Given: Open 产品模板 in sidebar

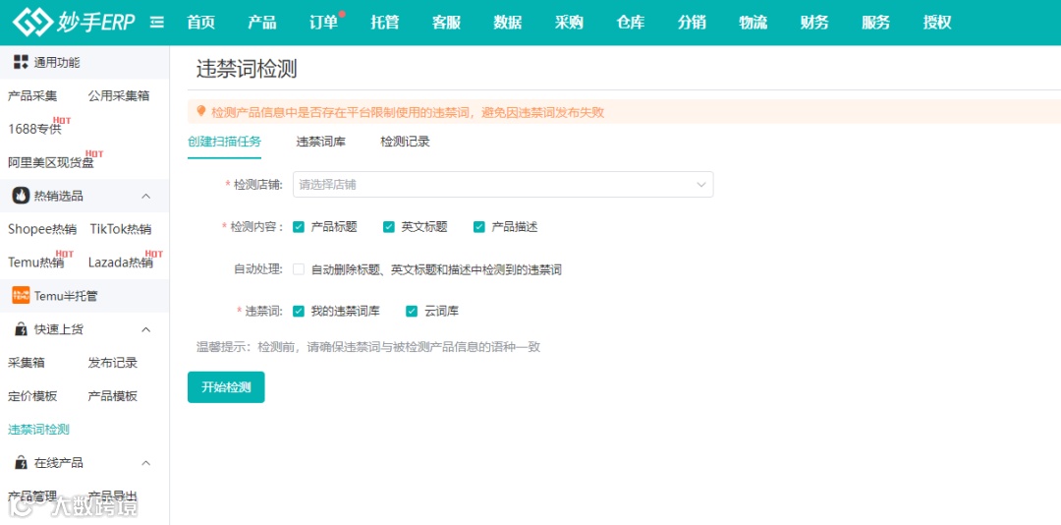Looking at the screenshot, I should point(112,395).
